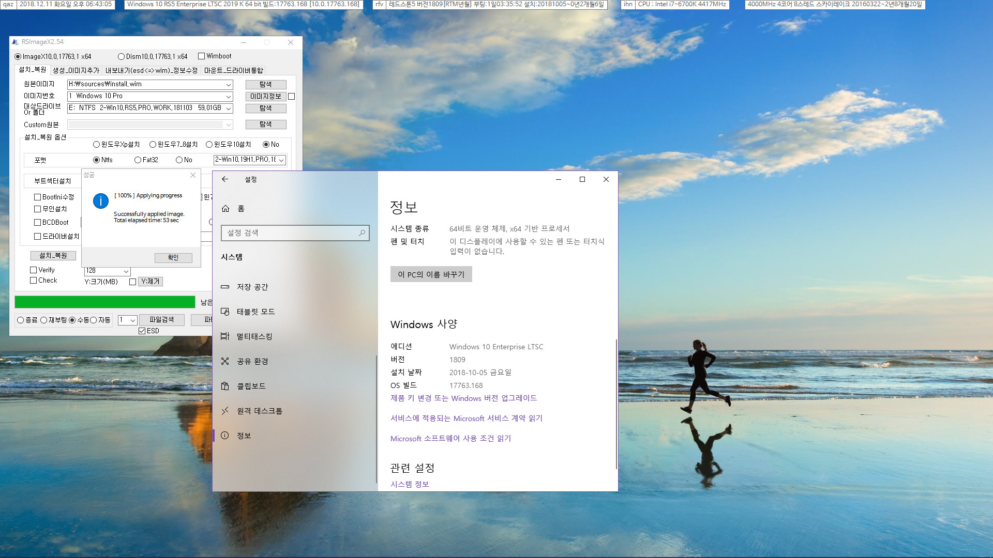Image resolution: width=993 pixels, height=558 pixels.
Task: Open 시스템 정보 link under 관련 설정
Action: coord(410,484)
